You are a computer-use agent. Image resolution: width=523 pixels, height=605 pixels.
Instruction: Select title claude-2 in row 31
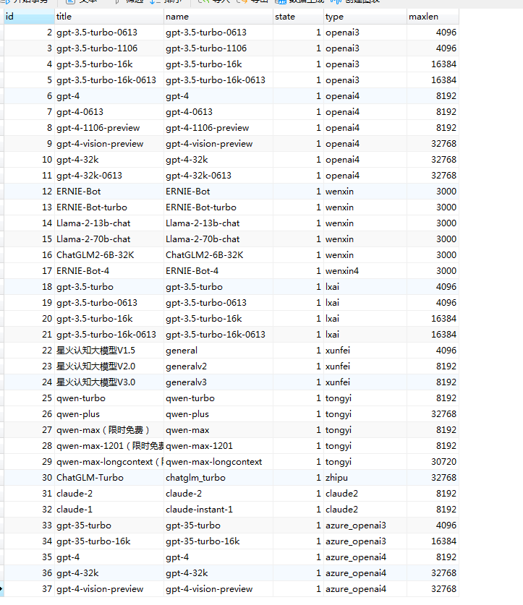click(x=109, y=494)
